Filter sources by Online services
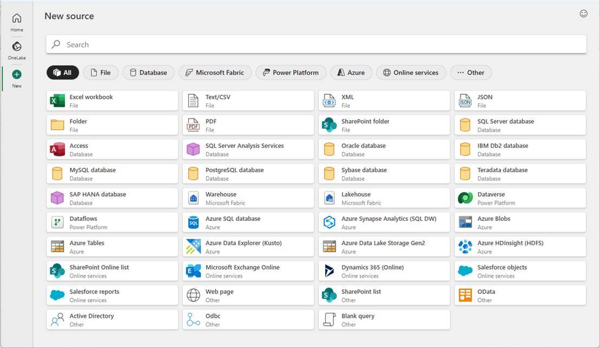Viewport: 600px width, 348px height. tap(411, 73)
